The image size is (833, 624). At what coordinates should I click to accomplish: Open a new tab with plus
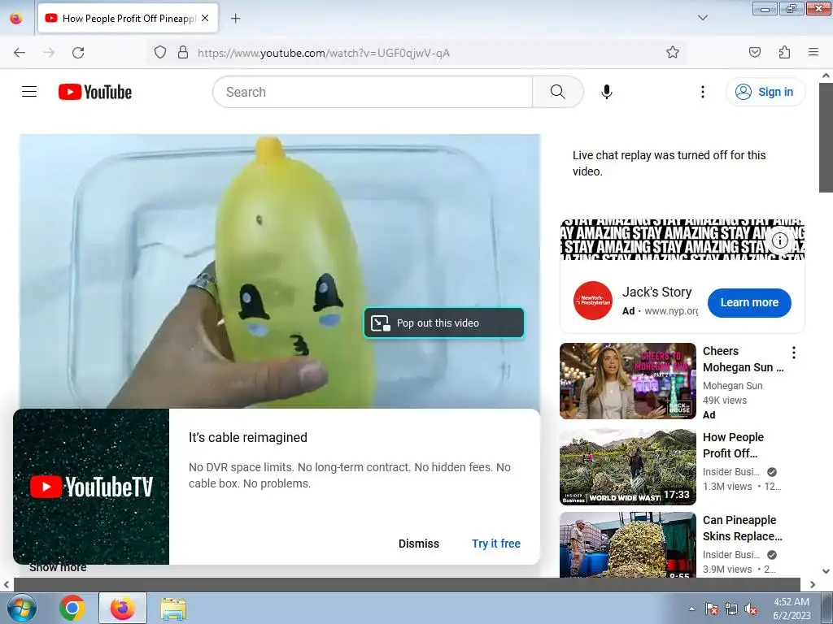(x=235, y=19)
